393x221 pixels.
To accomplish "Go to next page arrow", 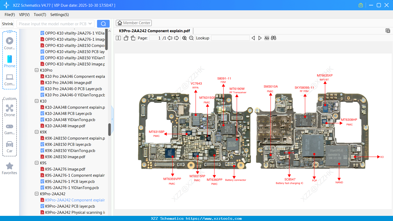I will [177, 38].
